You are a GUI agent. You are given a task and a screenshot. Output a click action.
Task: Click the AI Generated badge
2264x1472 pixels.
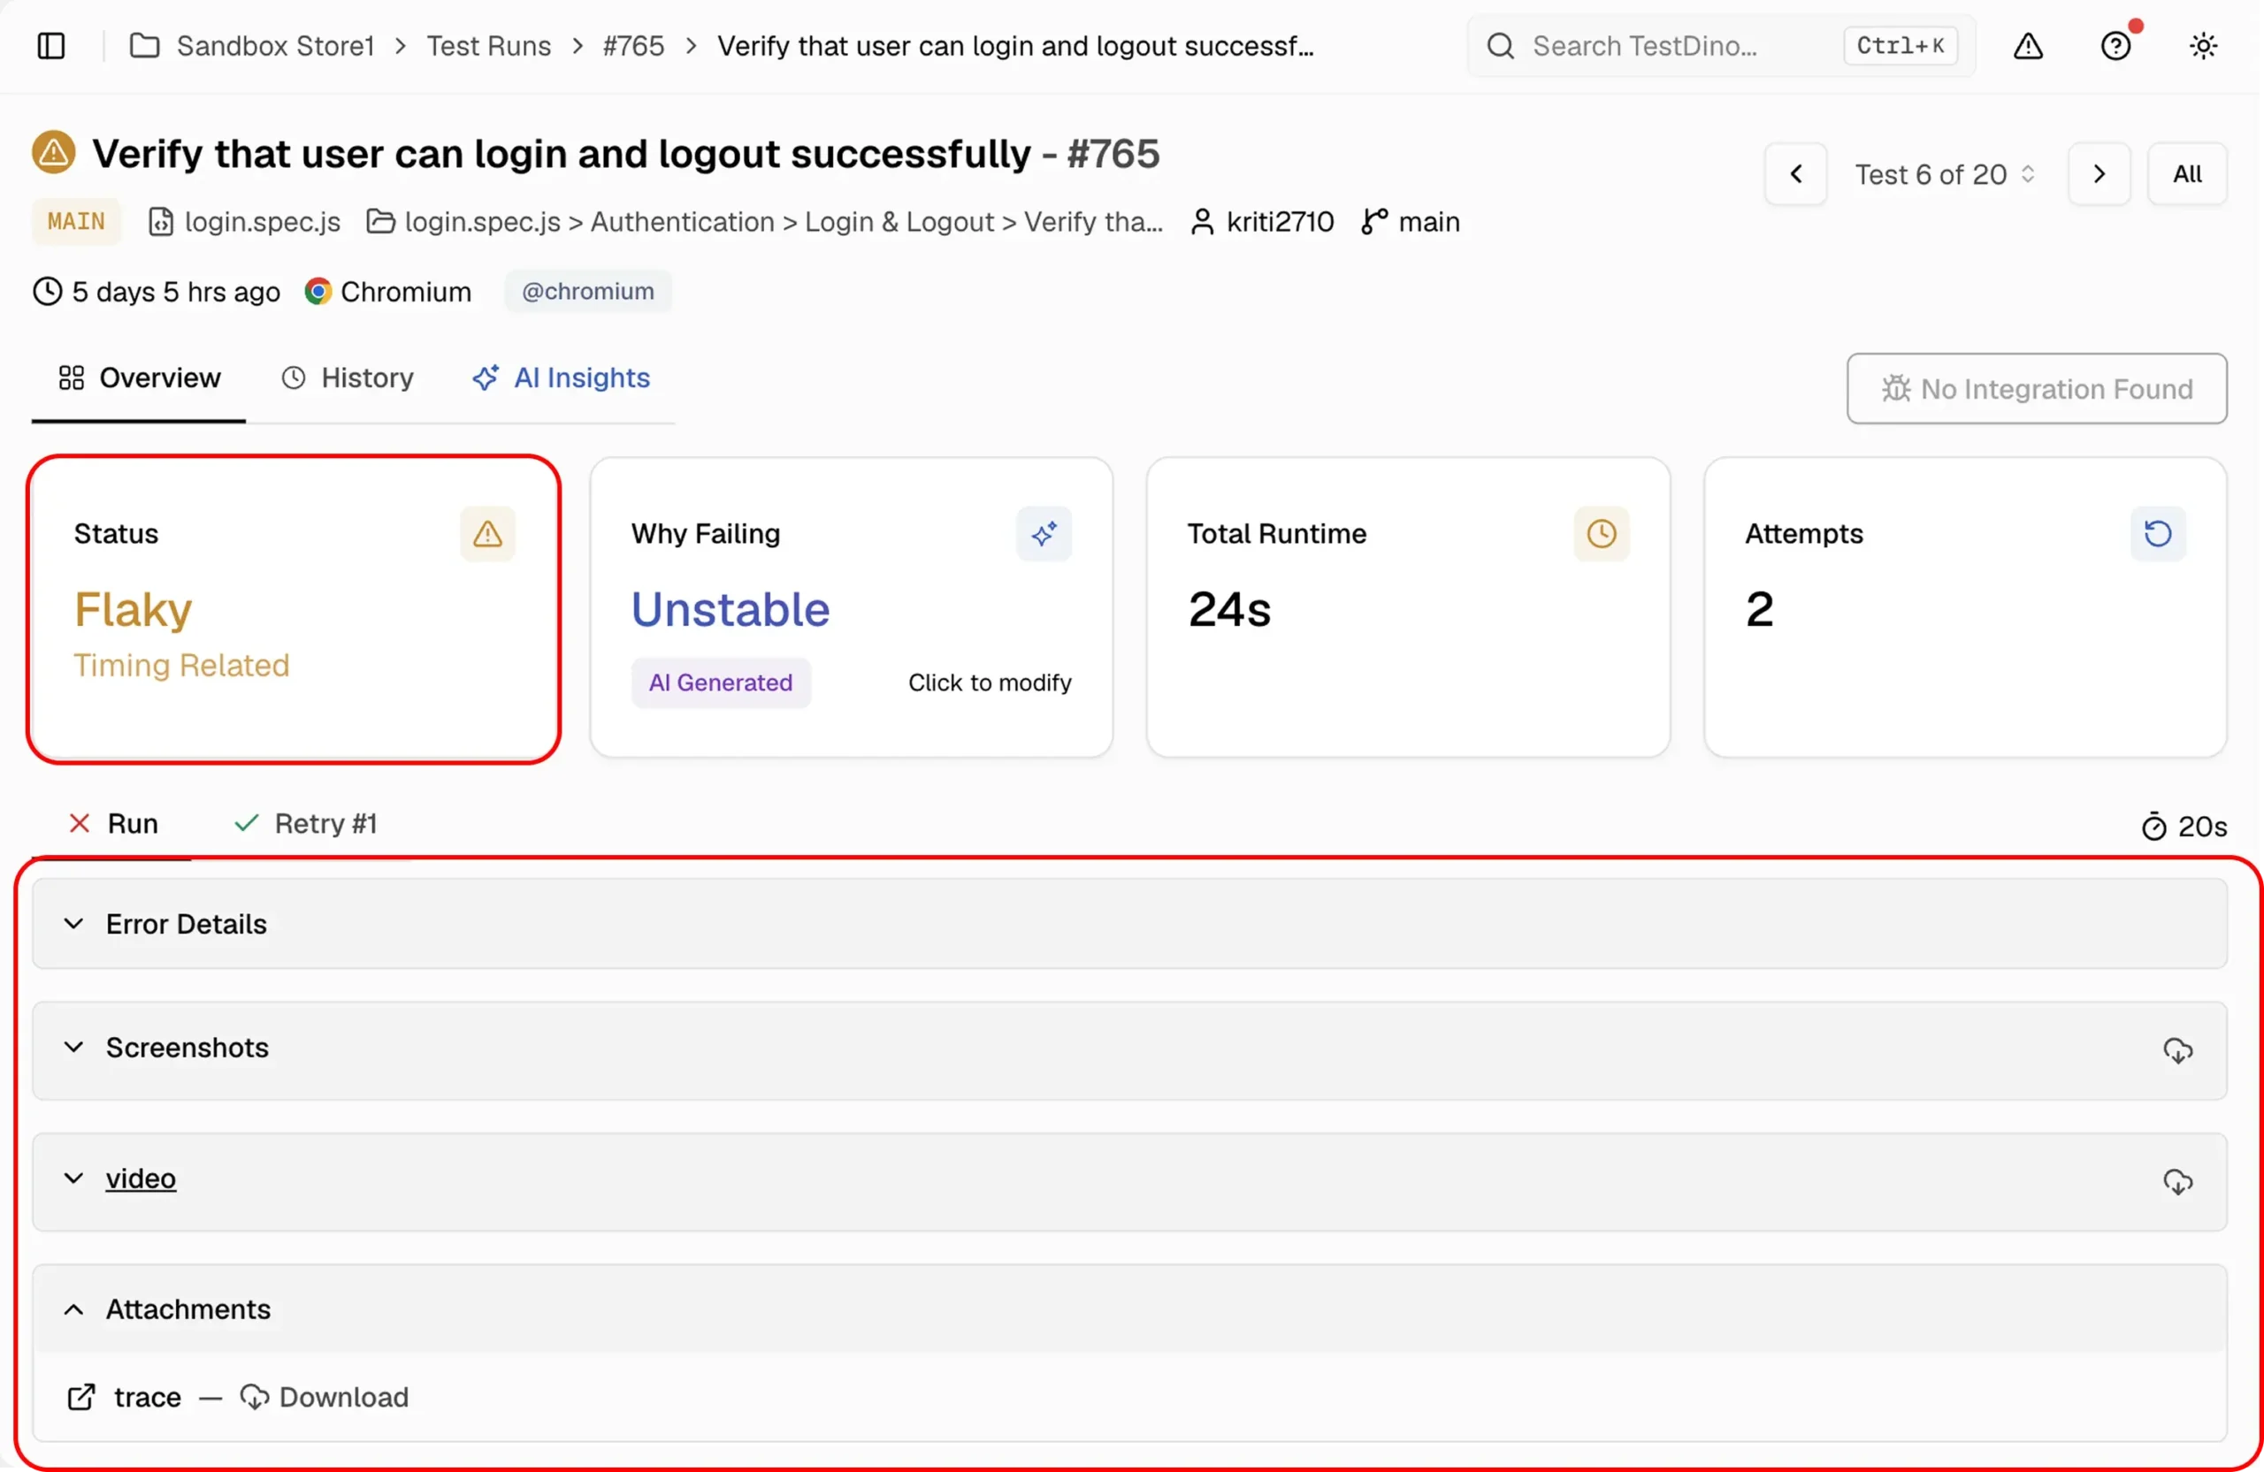(x=720, y=683)
